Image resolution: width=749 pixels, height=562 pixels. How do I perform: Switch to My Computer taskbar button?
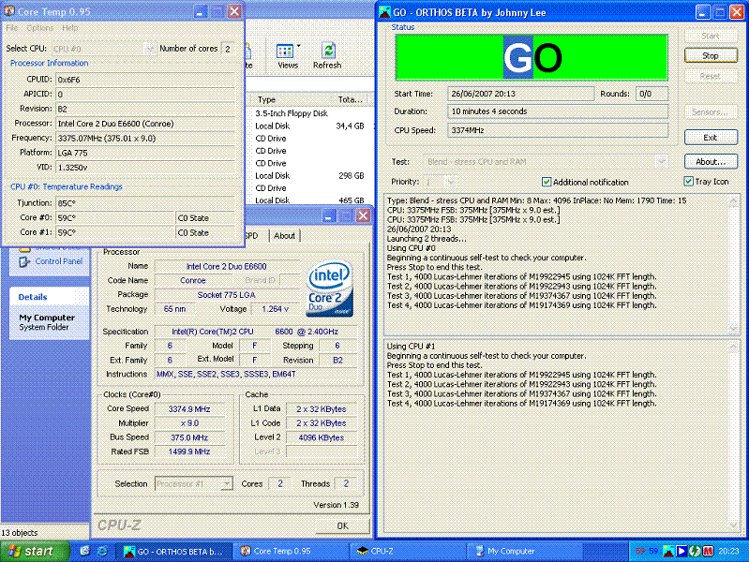pyautogui.click(x=525, y=552)
